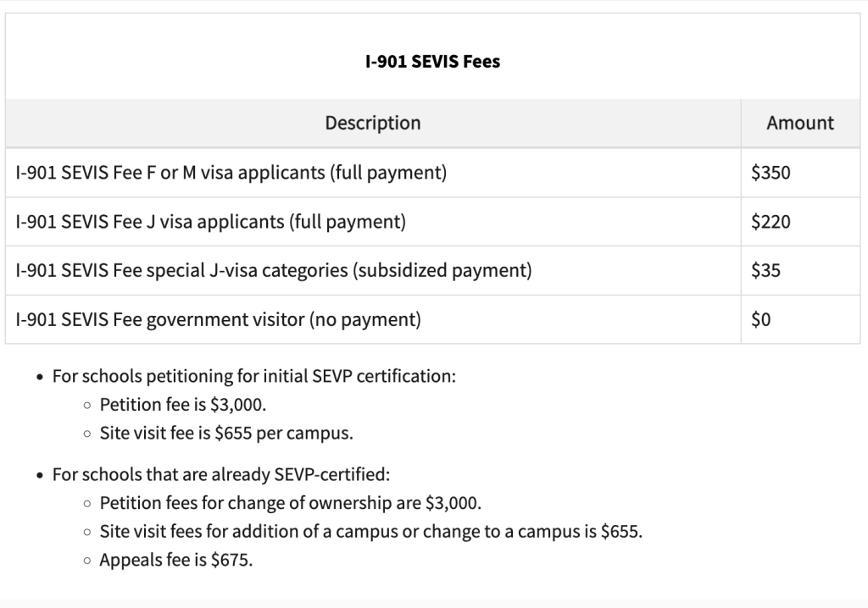Click the 'Site visit fee is $655 per campus' line
Image resolution: width=868 pixels, height=608 pixels.
(225, 434)
